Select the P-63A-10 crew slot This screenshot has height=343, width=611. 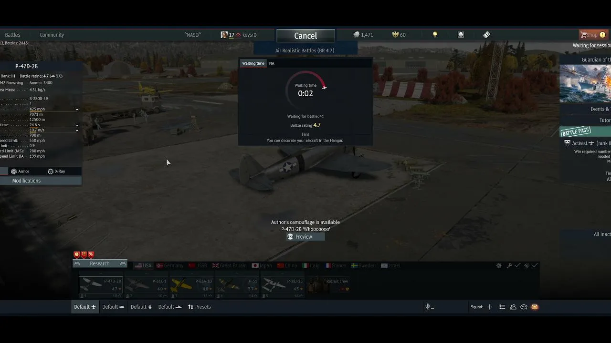(x=191, y=285)
